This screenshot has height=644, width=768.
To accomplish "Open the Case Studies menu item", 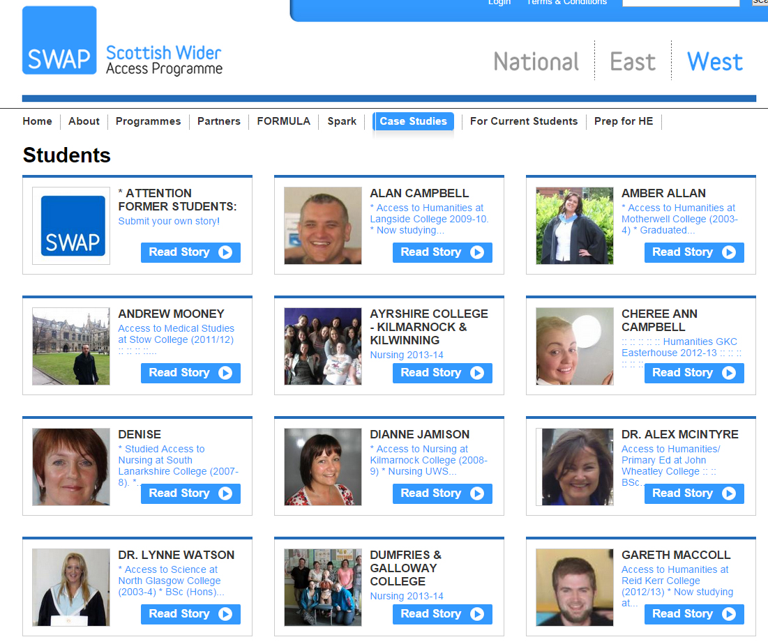I will [414, 121].
